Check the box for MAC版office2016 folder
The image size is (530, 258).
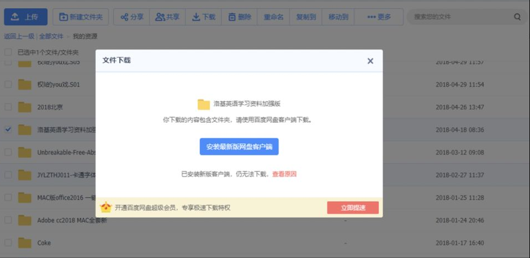click(x=8, y=197)
